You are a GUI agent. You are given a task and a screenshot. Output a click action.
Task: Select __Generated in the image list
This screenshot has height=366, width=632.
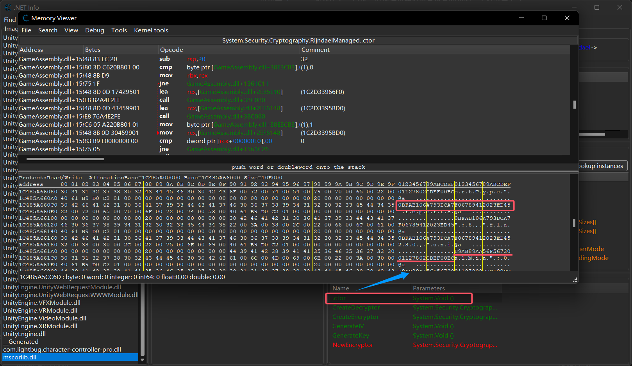pyautogui.click(x=70, y=342)
